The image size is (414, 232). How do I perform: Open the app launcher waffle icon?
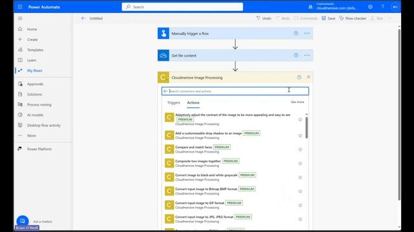(x=20, y=7)
